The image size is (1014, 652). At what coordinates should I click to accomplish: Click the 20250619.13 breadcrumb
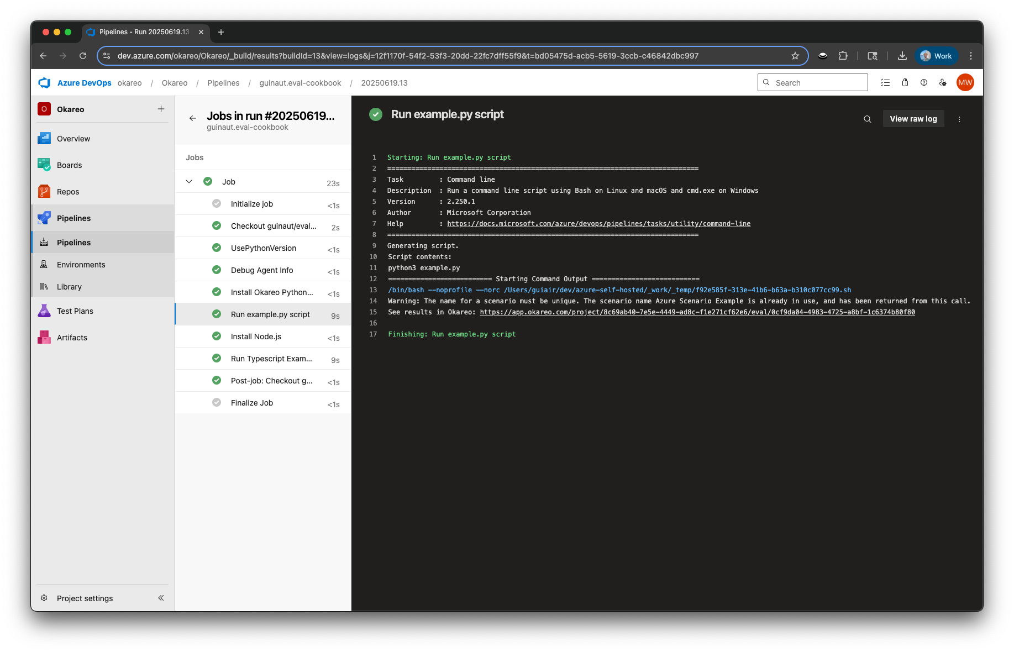pyautogui.click(x=384, y=83)
